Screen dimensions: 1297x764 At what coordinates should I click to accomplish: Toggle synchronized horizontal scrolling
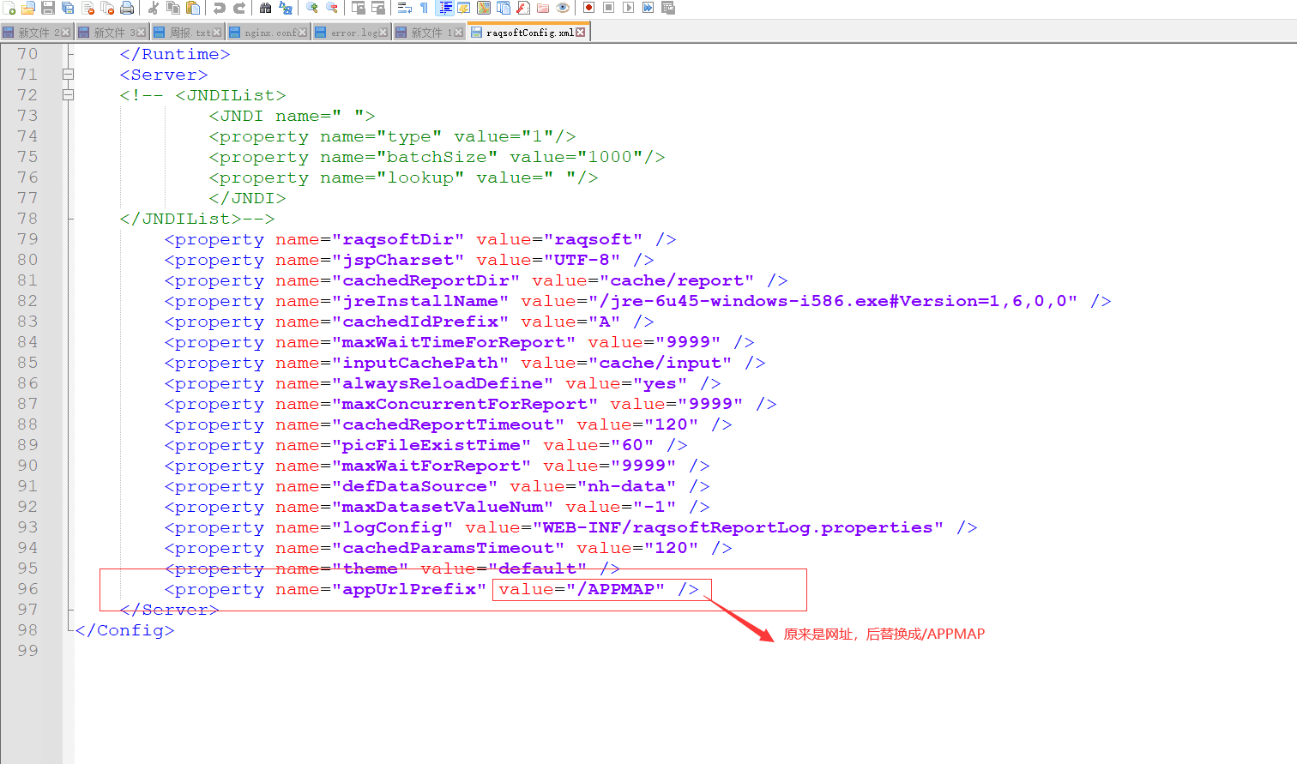(377, 8)
